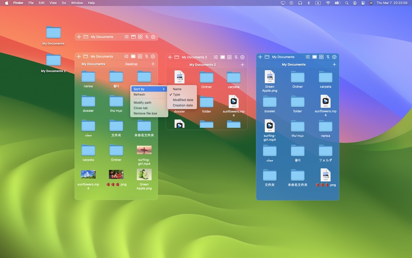Collapse the green box with its window icon

[133, 56]
